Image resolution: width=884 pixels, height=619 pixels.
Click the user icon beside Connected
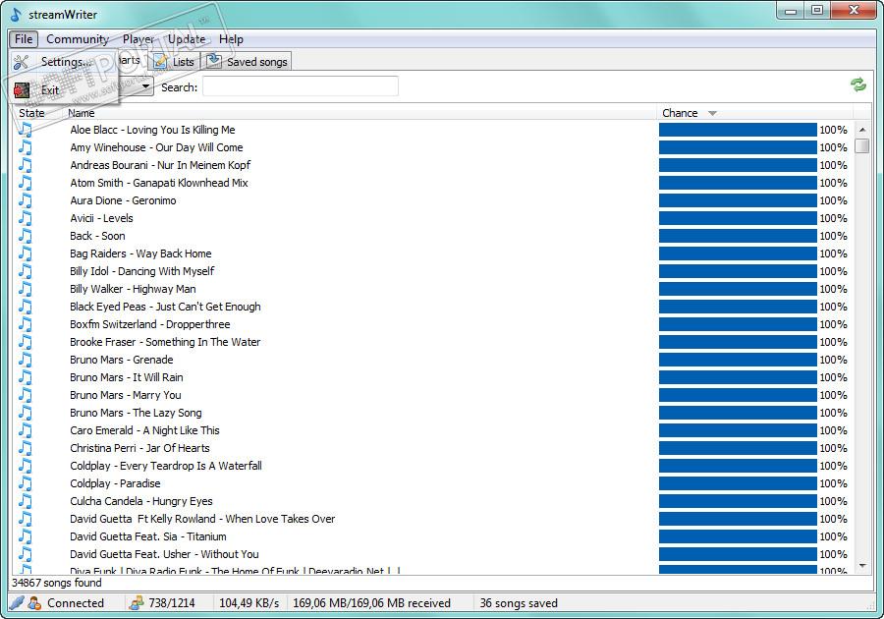[x=34, y=603]
